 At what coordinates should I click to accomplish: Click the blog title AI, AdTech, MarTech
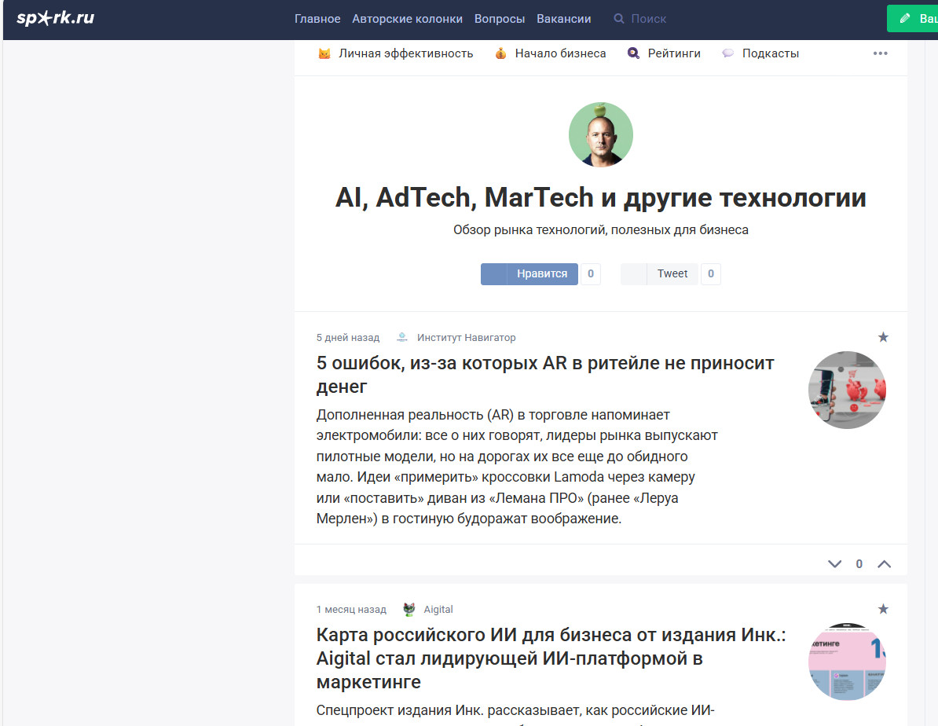pyautogui.click(x=601, y=197)
